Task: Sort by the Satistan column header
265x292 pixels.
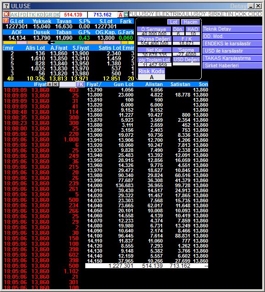Action: [x=180, y=84]
